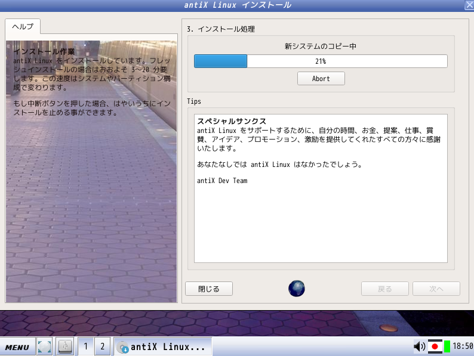
Task: Click the globe icon at installer bottom
Action: point(297,289)
